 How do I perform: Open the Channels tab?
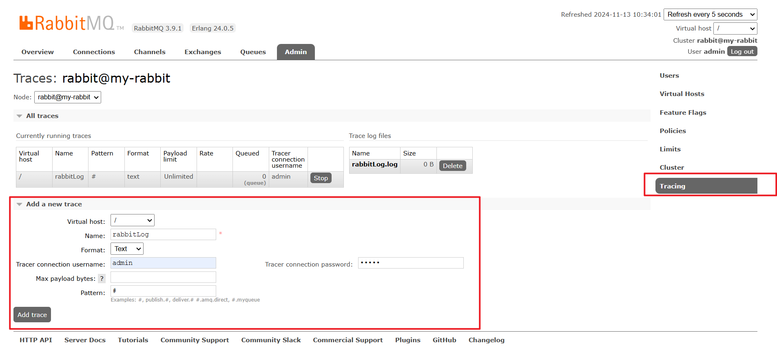tap(150, 52)
